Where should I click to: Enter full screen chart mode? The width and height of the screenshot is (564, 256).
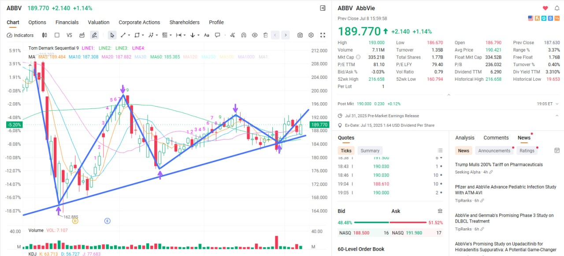(323, 35)
